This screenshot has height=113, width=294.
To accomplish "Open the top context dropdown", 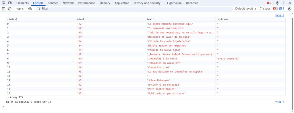I will pos(20,9).
